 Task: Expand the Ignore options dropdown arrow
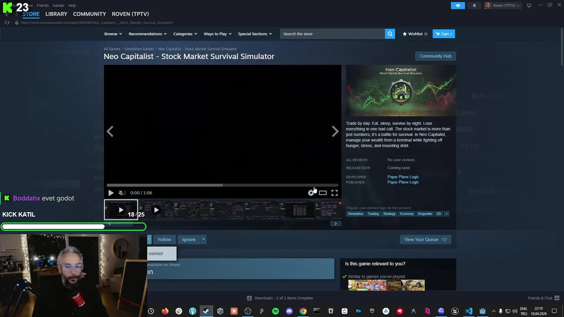pos(203,240)
